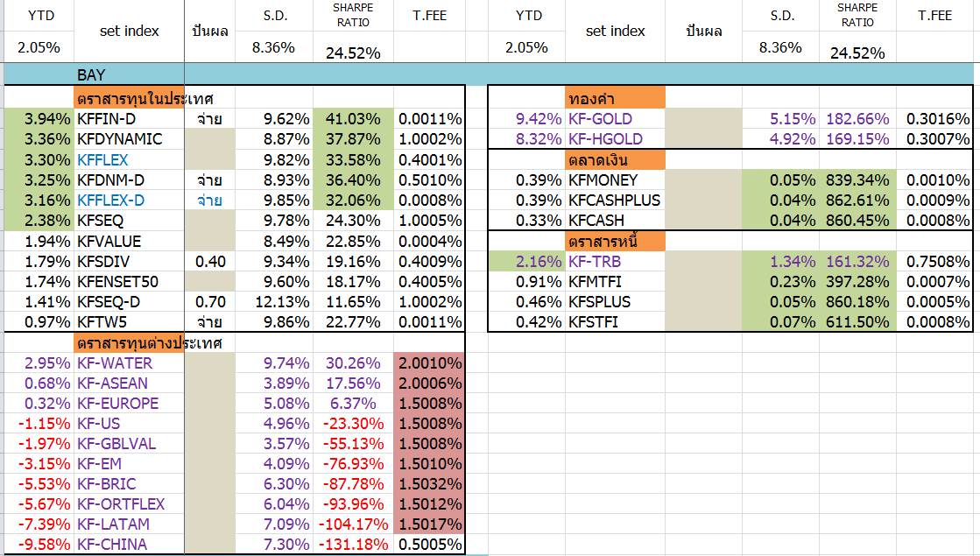This screenshot has width=980, height=556.
Task: Click the orange ทองคำ heading cell
Action: pyautogui.click(x=615, y=98)
